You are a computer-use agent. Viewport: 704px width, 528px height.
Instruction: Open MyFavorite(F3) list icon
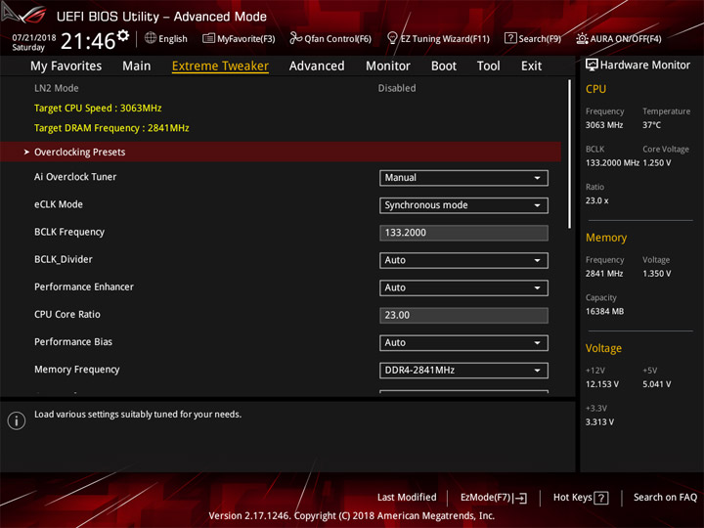208,38
